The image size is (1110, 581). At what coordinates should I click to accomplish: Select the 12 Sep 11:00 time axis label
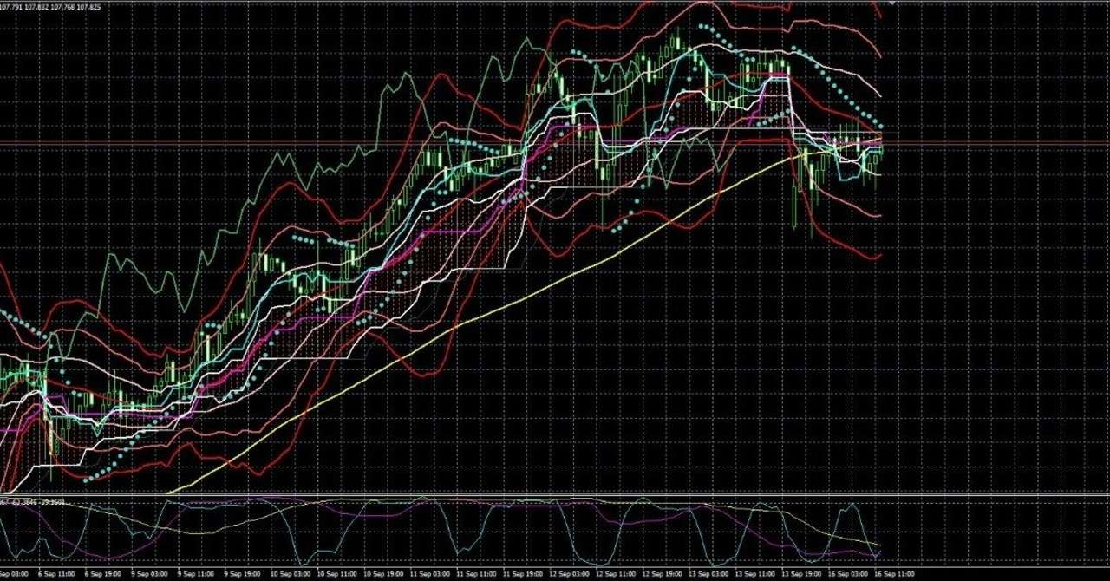tap(617, 574)
